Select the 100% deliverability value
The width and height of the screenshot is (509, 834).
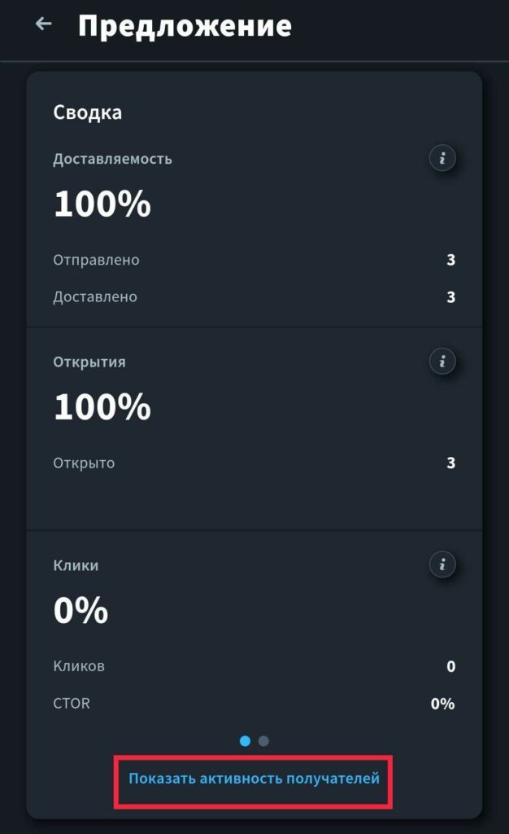pos(102,204)
